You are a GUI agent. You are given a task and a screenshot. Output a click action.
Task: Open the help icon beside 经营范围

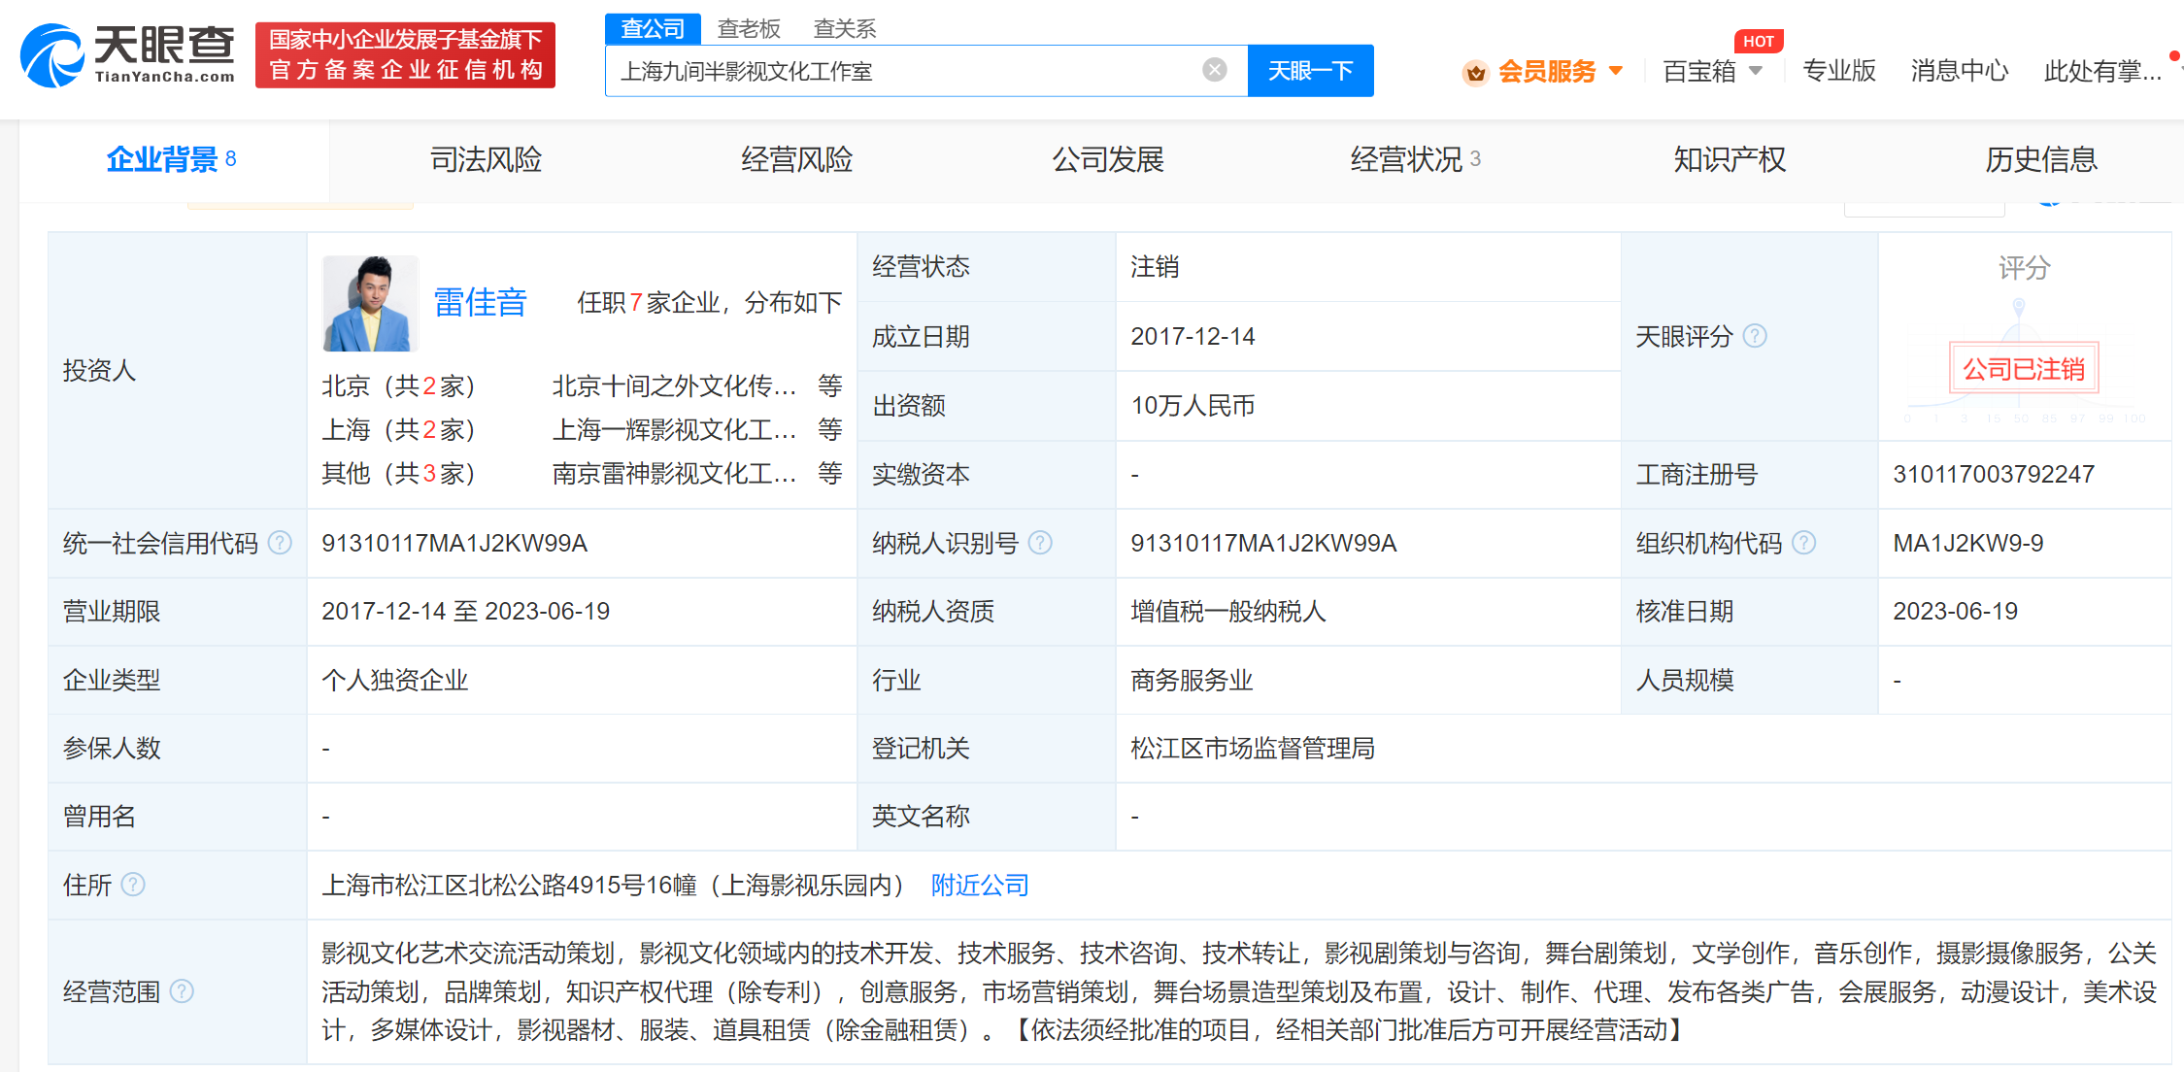coord(182,991)
